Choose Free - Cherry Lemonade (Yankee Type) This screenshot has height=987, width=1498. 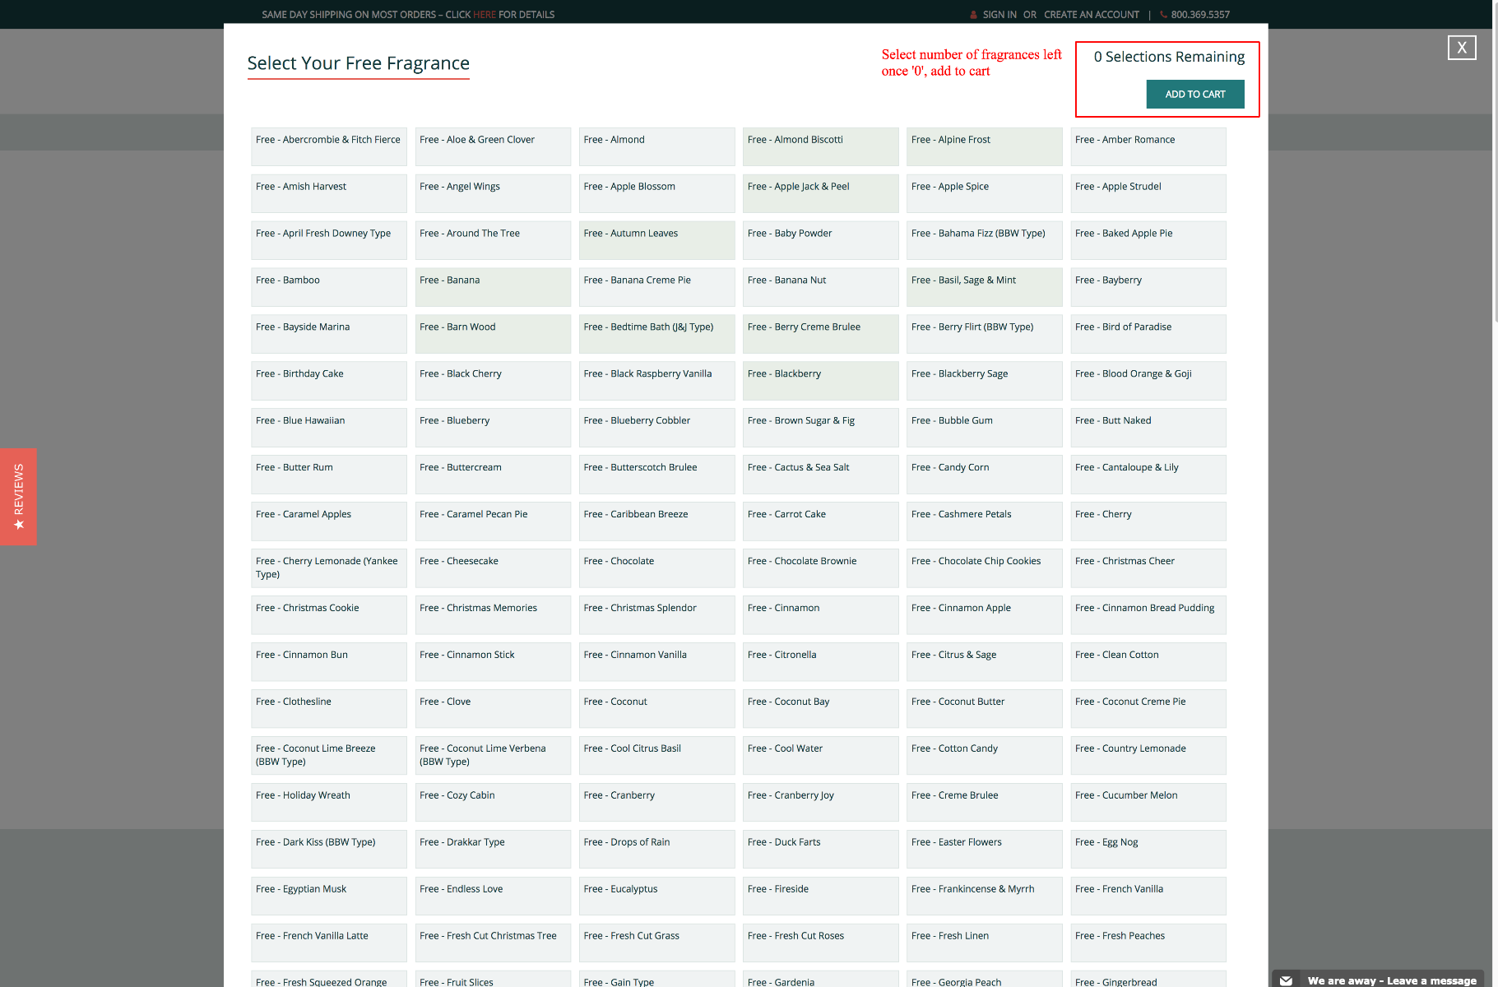[328, 568]
